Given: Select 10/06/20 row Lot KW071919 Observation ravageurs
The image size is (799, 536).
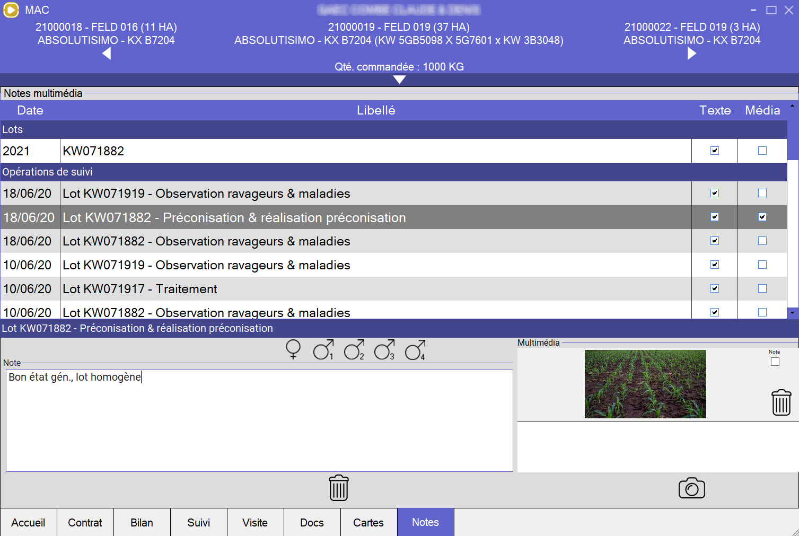Looking at the screenshot, I should point(393,265).
